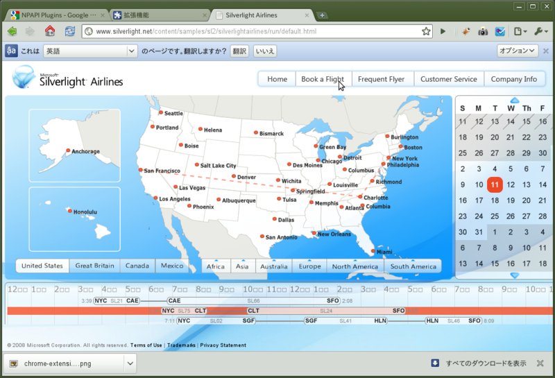Expand the オプション dropdown
Image resolution: width=555 pixels, height=378 pixels.
pos(517,51)
